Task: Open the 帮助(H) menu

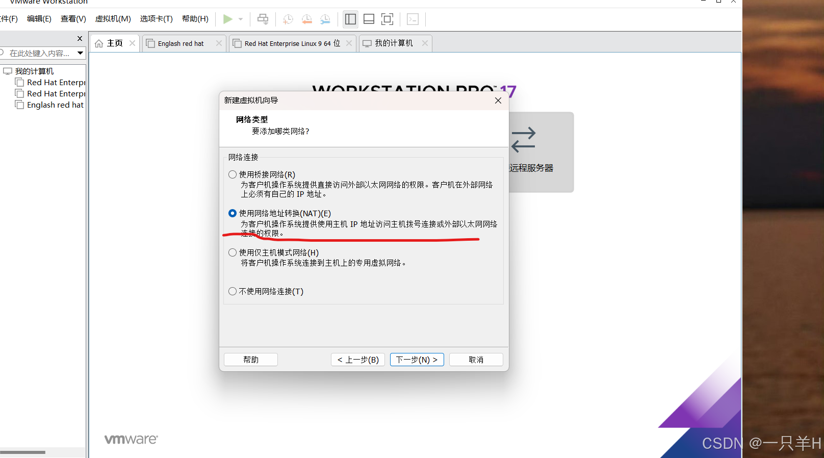Action: pyautogui.click(x=195, y=19)
